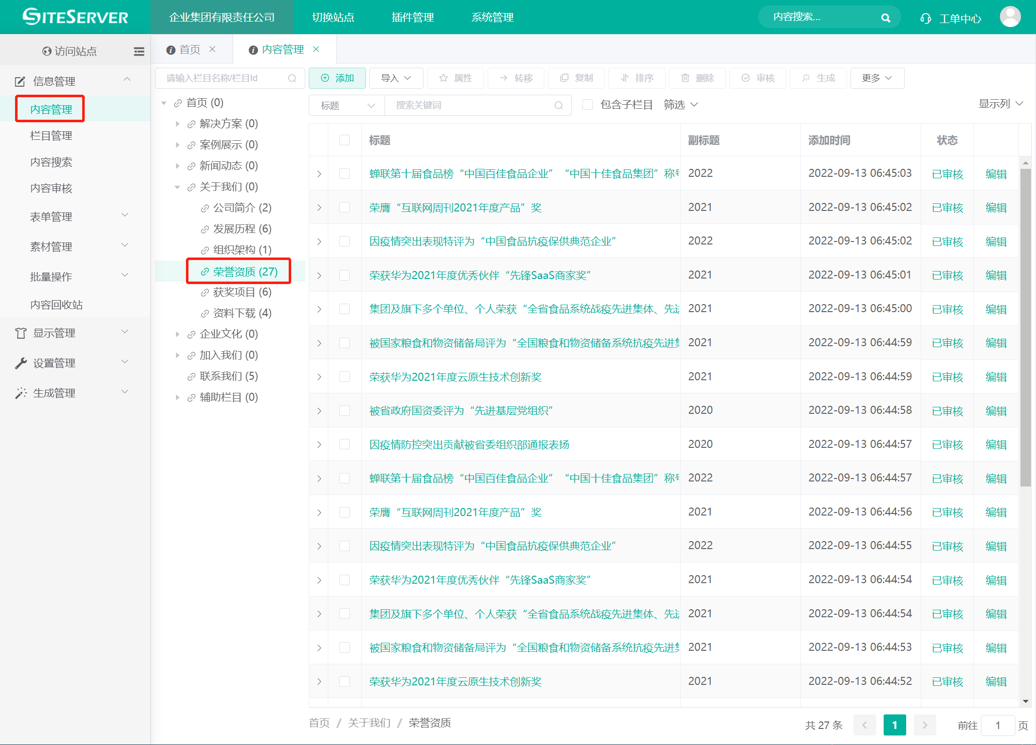Click the 添加 plus button

coord(337,78)
